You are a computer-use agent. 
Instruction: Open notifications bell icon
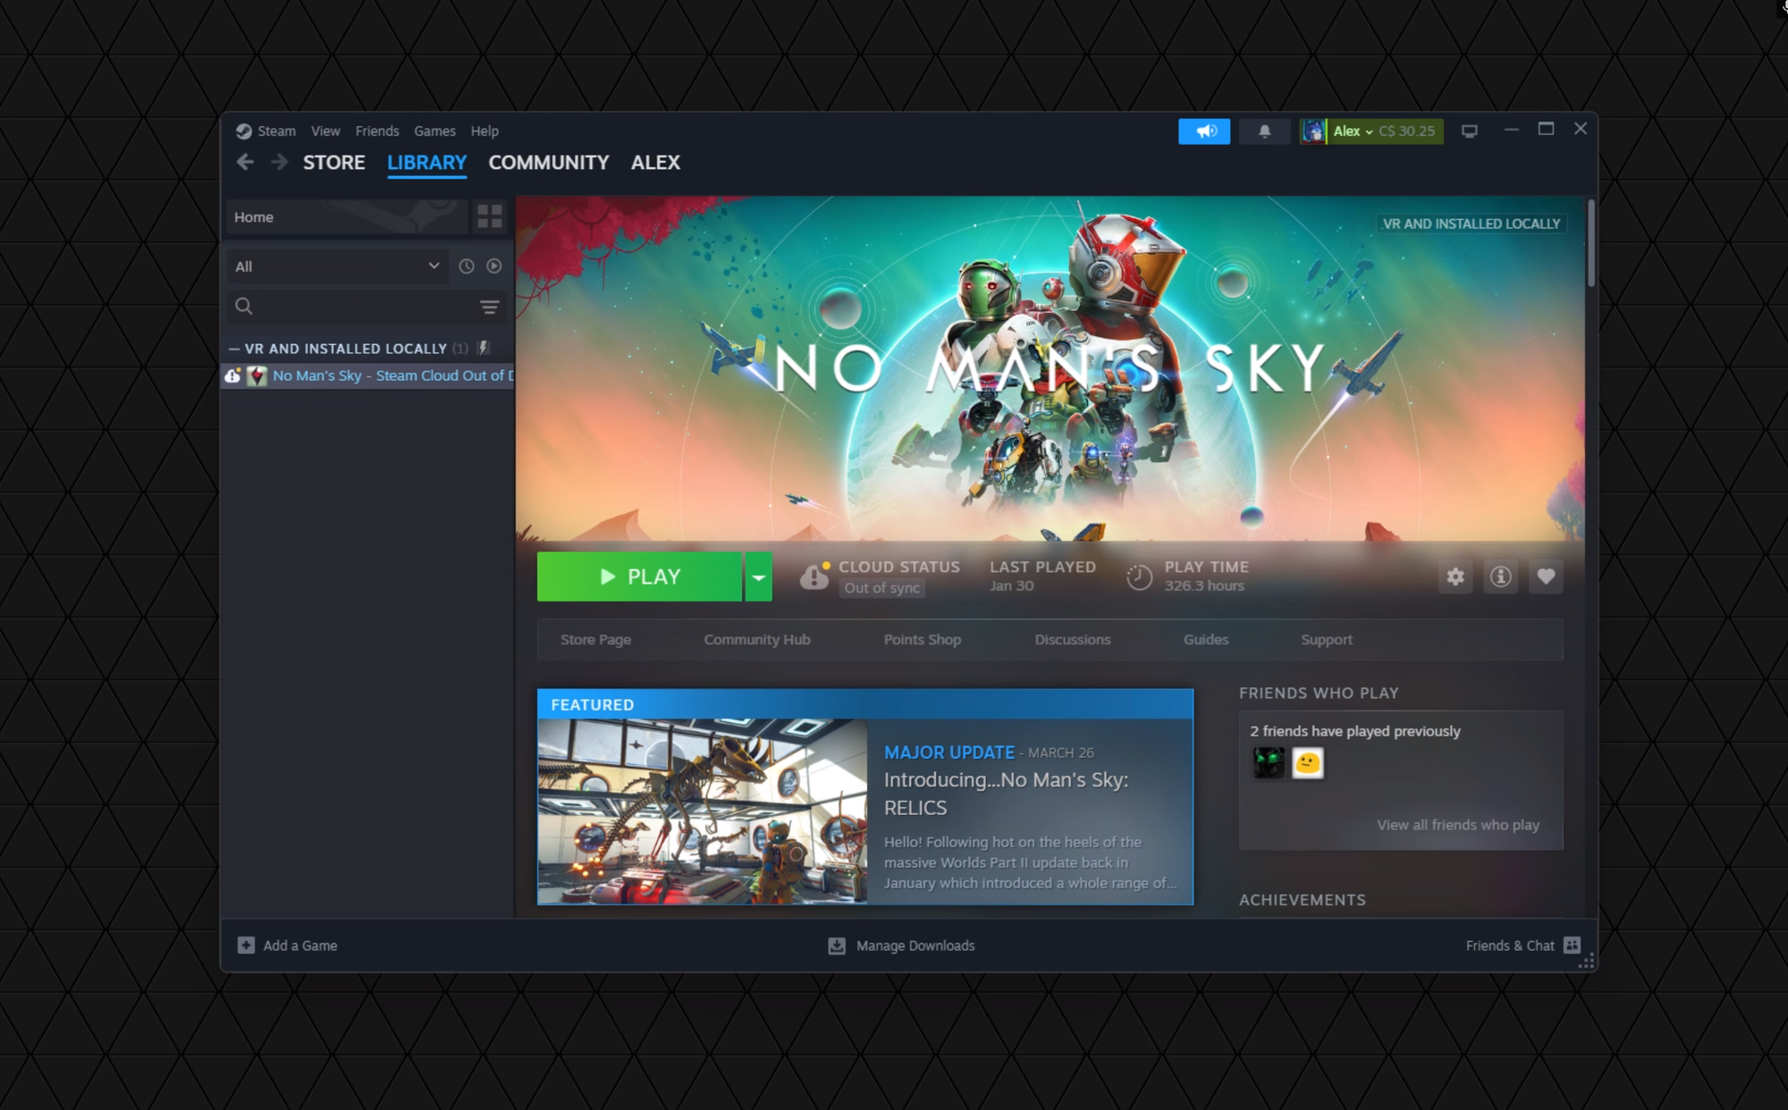click(1264, 131)
